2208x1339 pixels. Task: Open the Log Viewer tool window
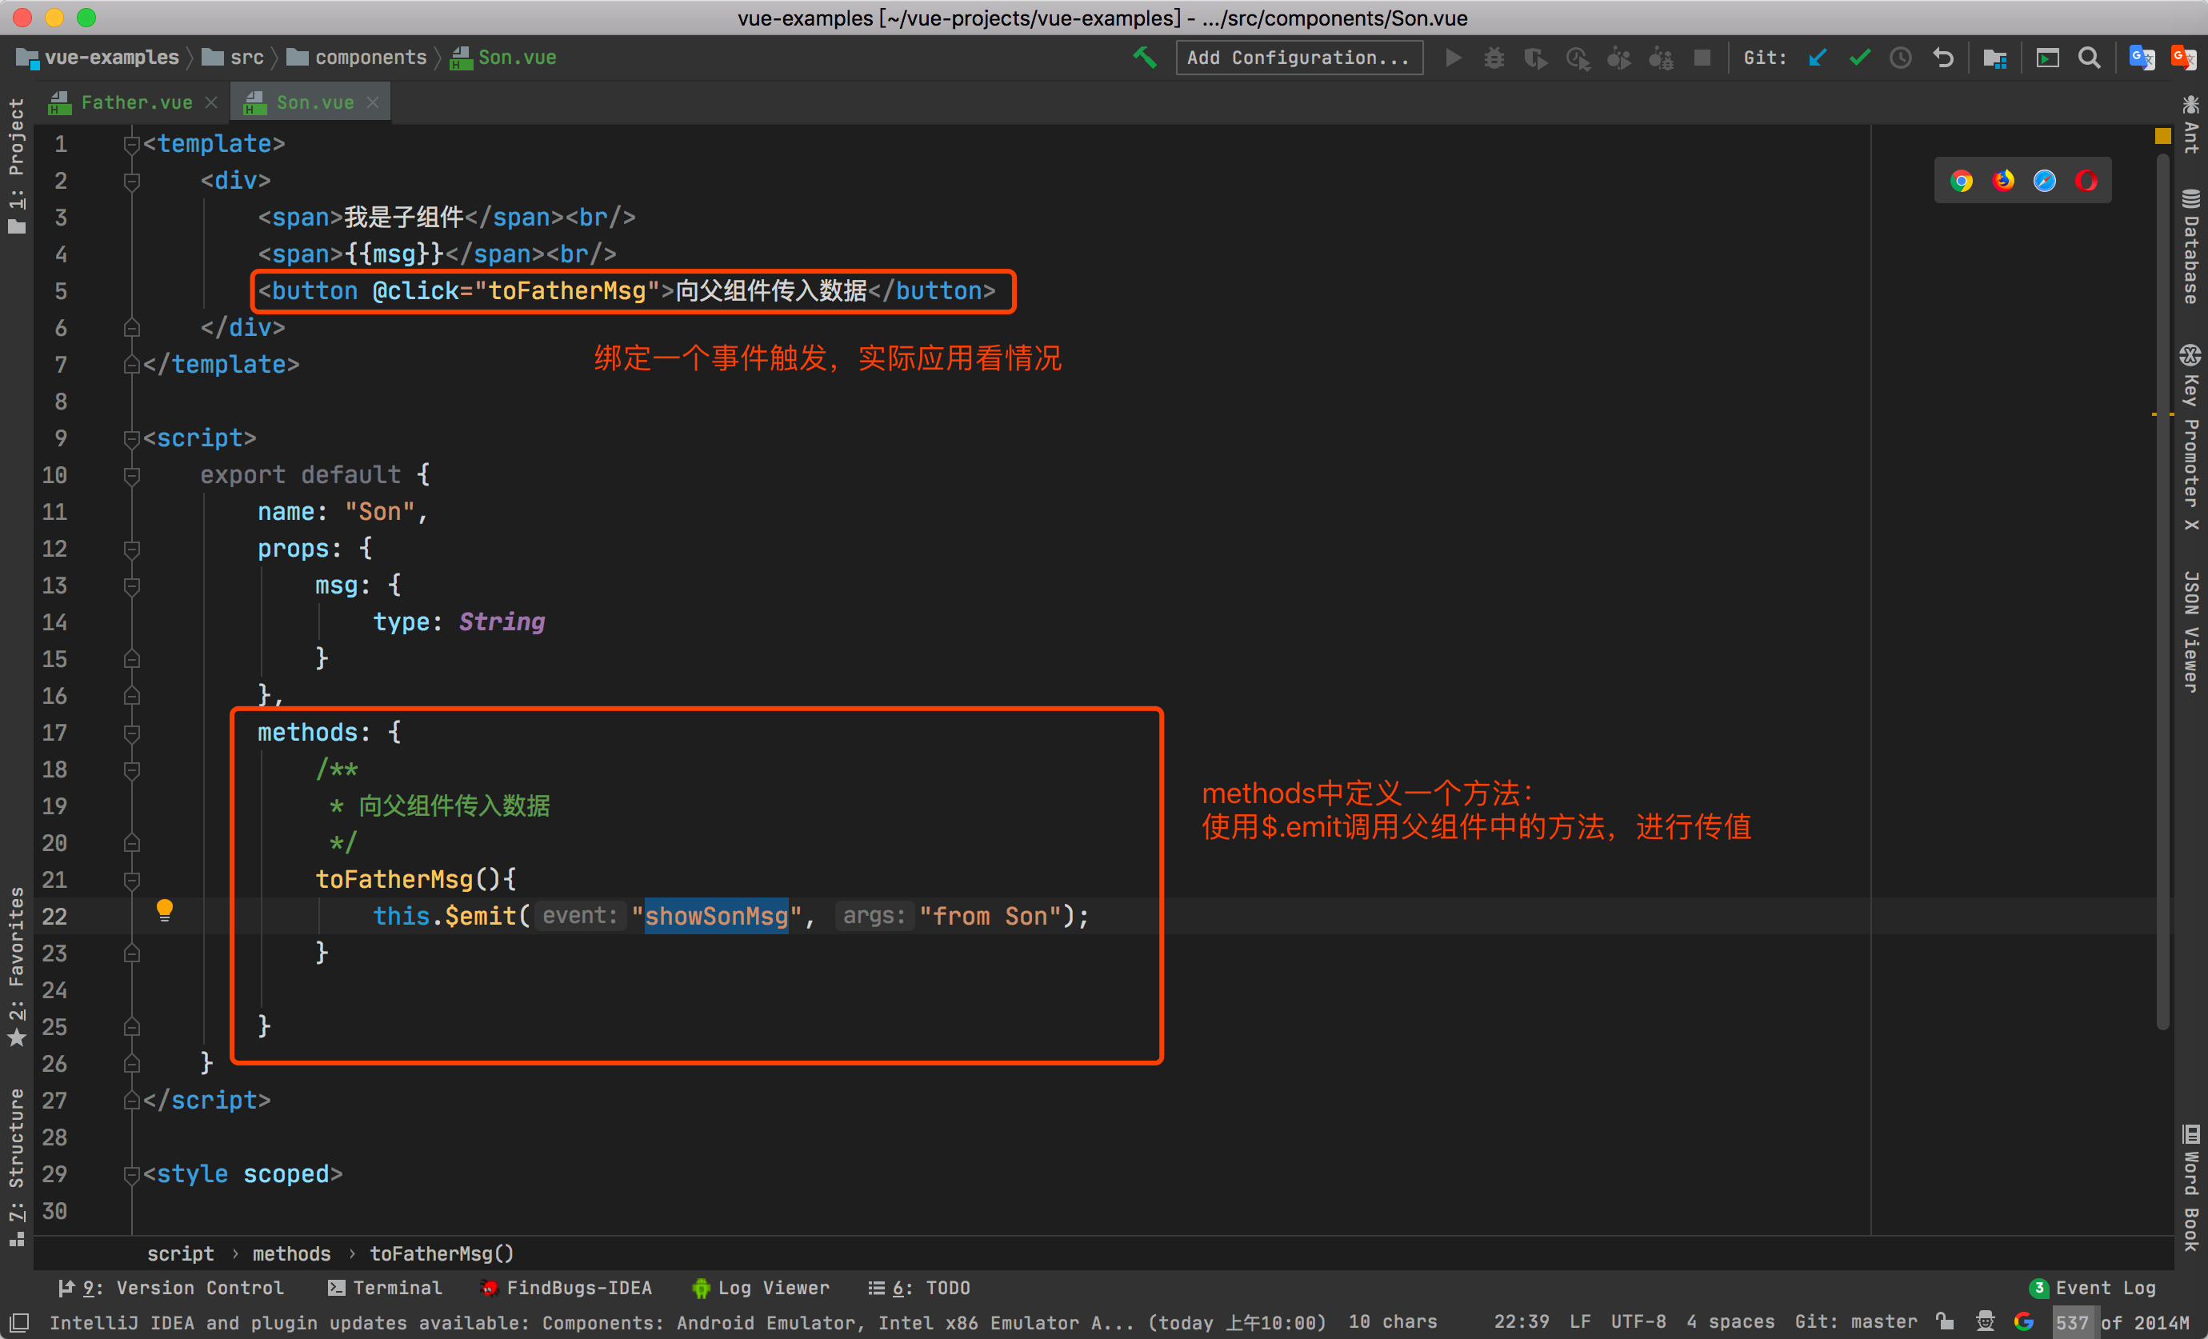(x=761, y=1288)
